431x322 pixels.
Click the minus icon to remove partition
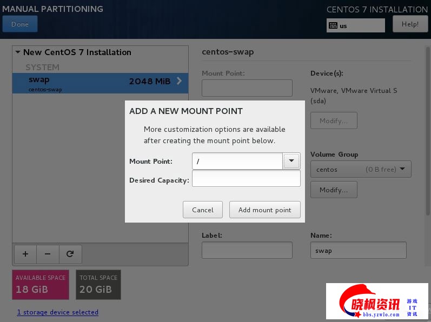(x=48, y=254)
